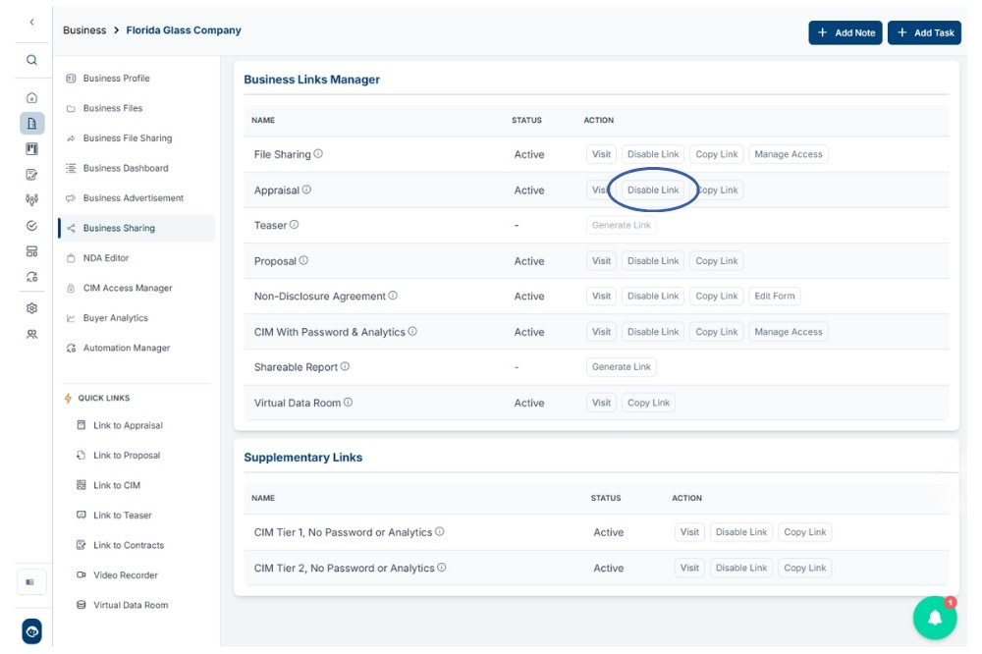This screenshot has height=654, width=982.
Task: Click Business in the breadcrumb
Action: 84,30
